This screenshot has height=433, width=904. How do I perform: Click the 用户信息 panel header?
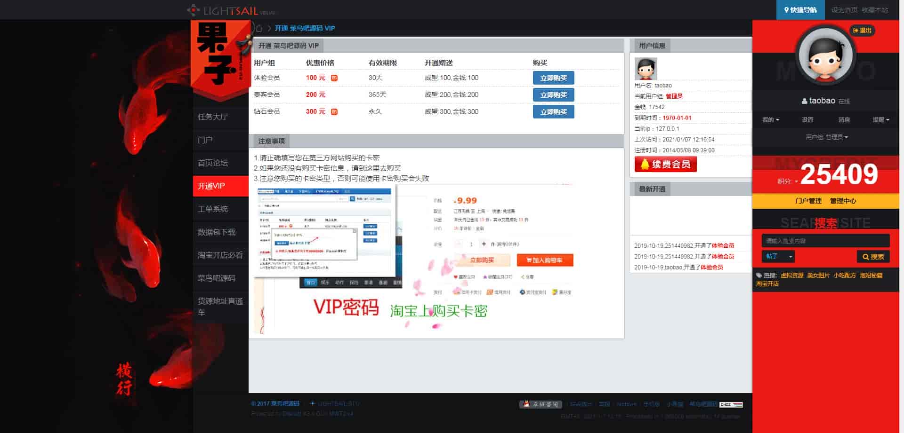(652, 46)
